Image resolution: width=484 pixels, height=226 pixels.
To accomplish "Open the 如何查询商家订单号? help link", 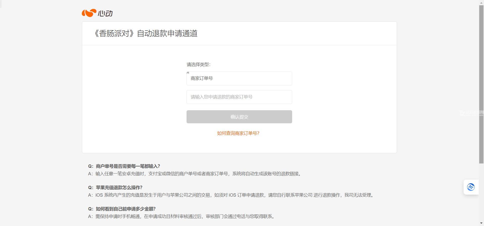I will (x=238, y=133).
